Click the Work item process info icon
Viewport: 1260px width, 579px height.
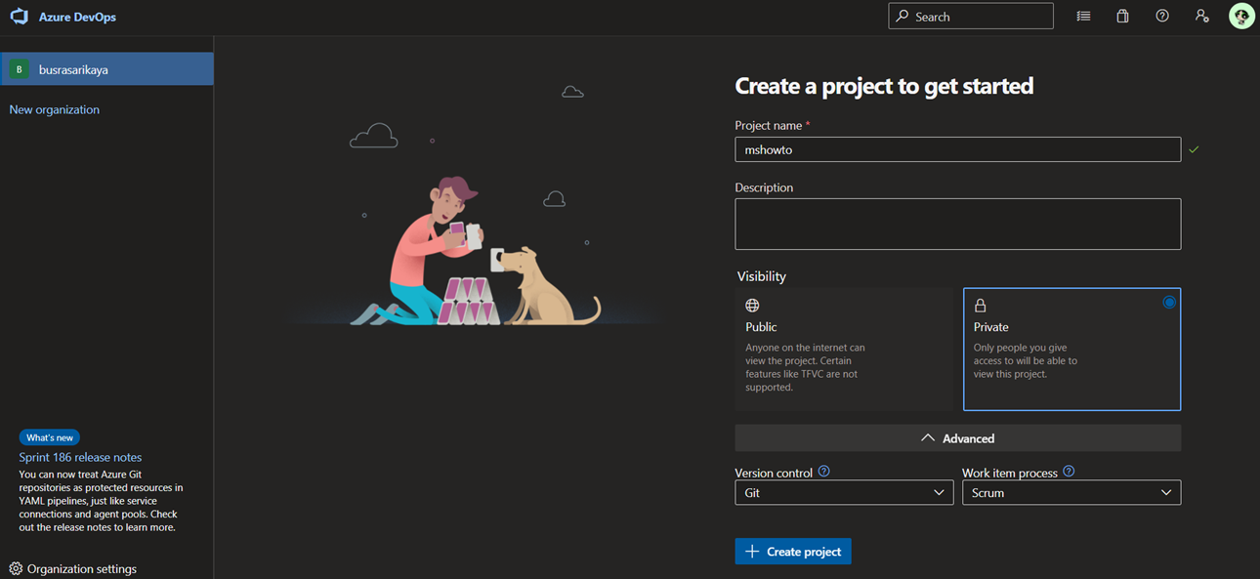click(x=1069, y=472)
